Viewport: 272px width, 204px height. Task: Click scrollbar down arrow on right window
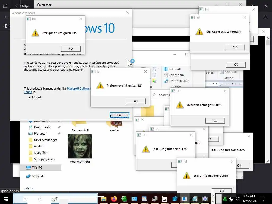267,161
